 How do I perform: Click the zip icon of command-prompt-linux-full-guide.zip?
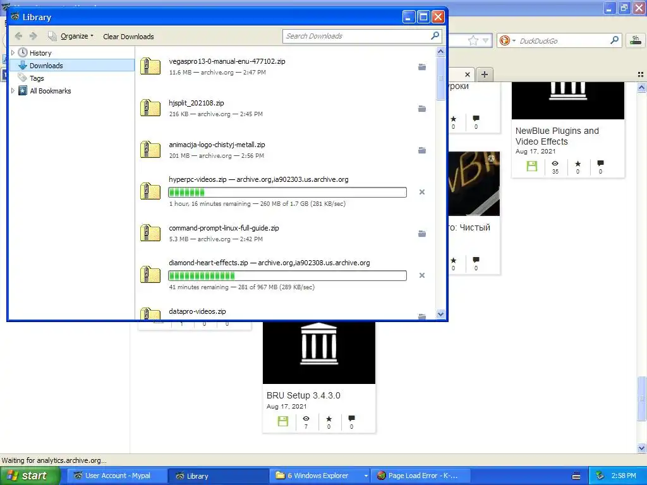pyautogui.click(x=150, y=233)
